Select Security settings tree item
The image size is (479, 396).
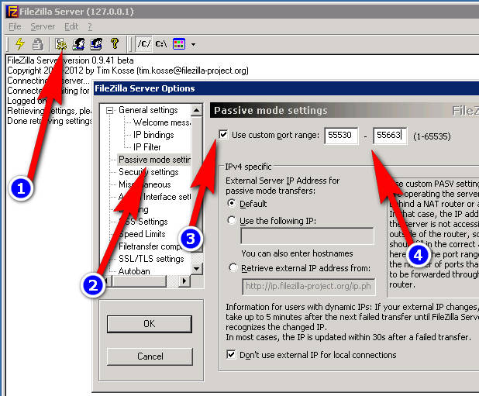[x=149, y=172]
